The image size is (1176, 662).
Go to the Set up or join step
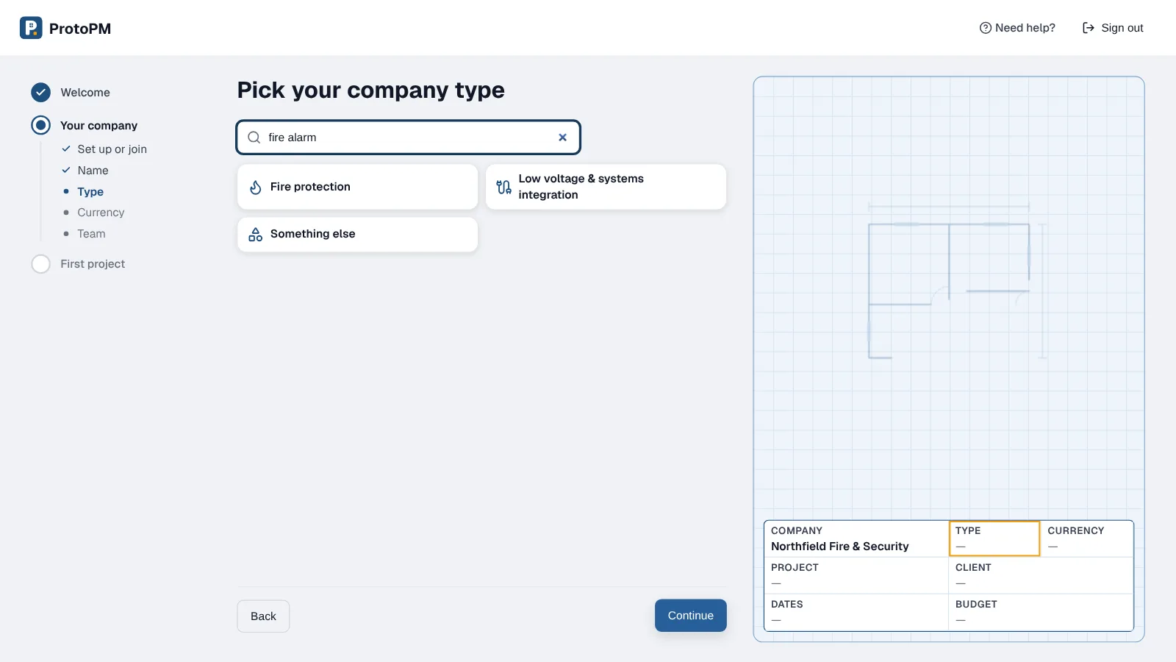pyautogui.click(x=112, y=149)
